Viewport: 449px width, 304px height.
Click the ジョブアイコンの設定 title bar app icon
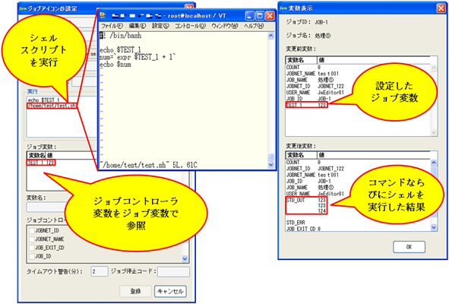(x=23, y=9)
